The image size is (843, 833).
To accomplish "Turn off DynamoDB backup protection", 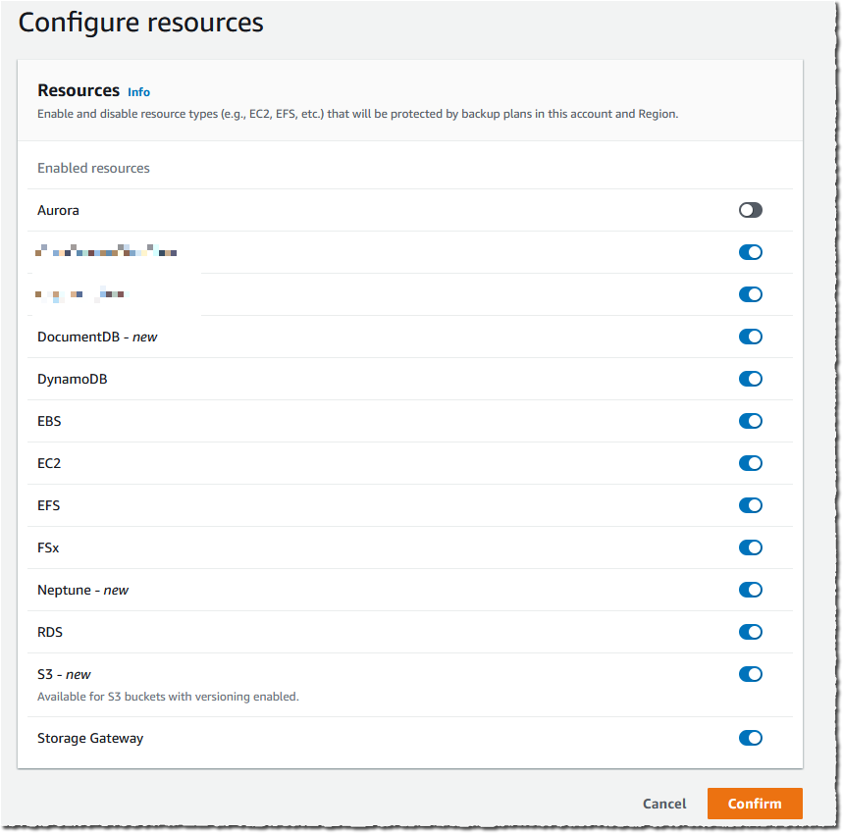I will pos(750,379).
